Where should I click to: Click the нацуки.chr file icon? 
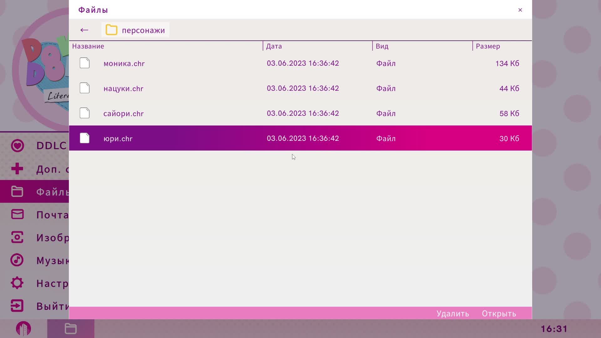(x=85, y=88)
